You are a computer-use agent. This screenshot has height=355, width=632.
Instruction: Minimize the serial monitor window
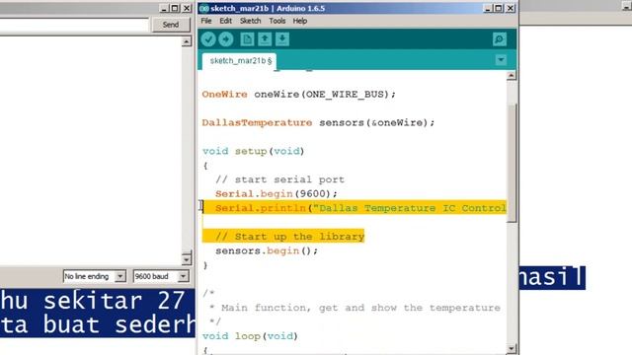click(164, 8)
